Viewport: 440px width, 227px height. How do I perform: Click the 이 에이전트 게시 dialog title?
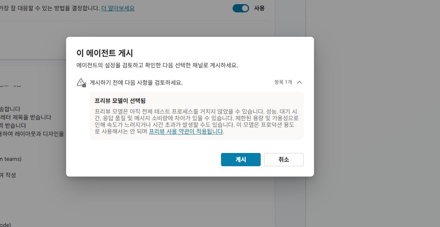click(x=105, y=53)
